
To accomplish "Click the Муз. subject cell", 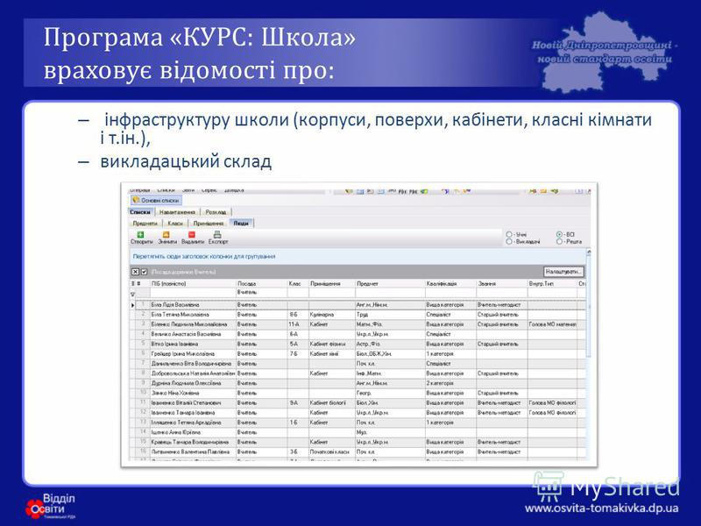I will click(x=390, y=432).
